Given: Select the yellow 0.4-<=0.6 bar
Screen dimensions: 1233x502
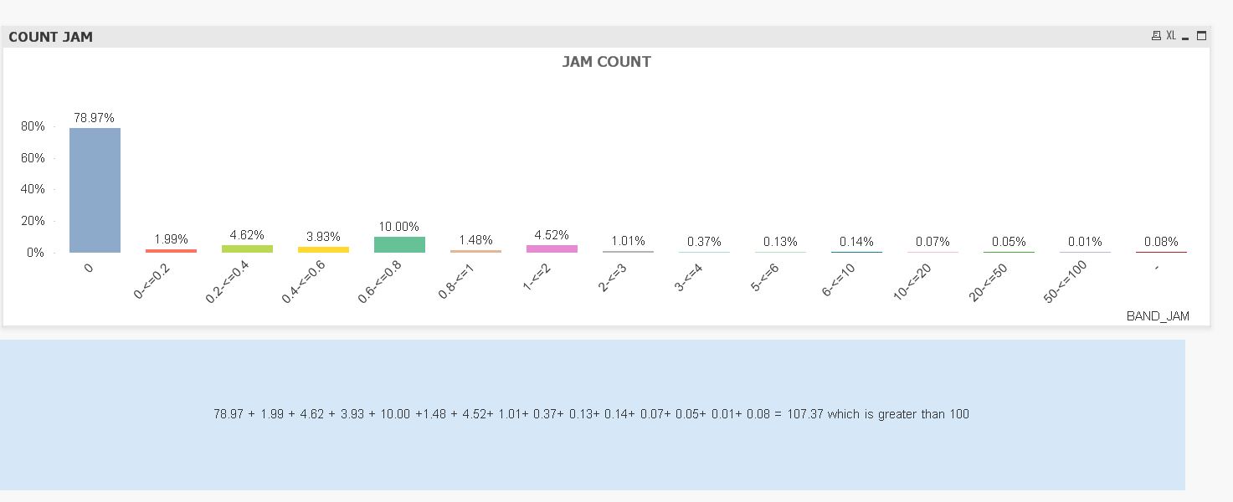Looking at the screenshot, I should tap(323, 249).
